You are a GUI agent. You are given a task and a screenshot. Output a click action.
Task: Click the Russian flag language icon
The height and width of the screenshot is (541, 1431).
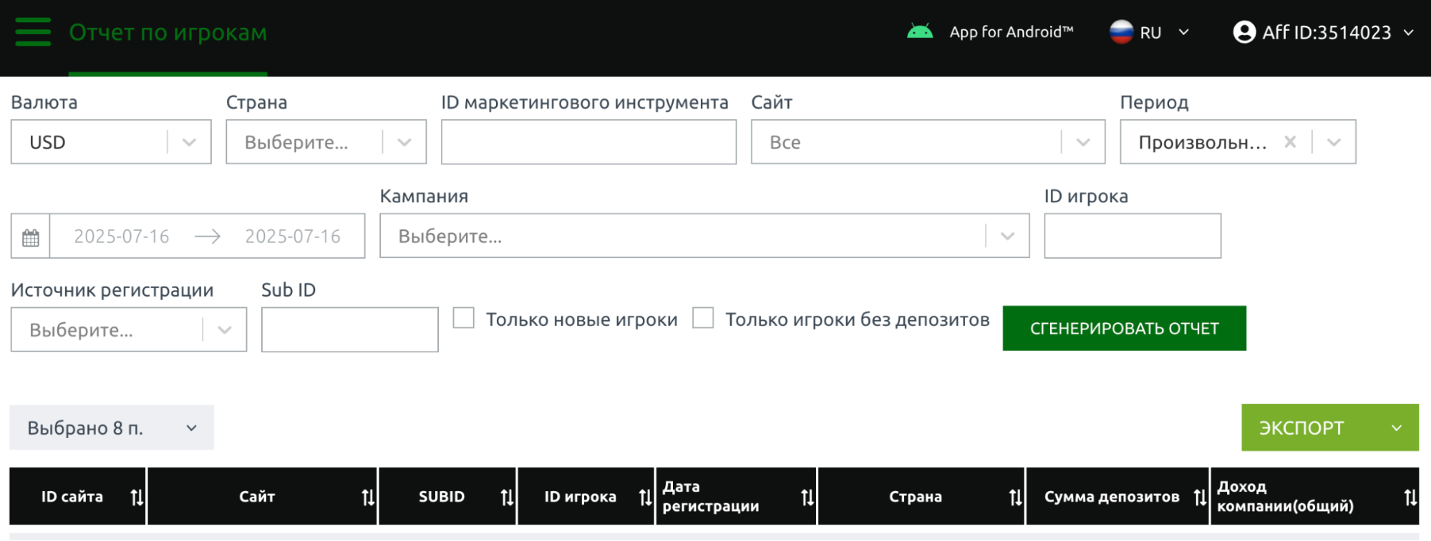pos(1121,32)
